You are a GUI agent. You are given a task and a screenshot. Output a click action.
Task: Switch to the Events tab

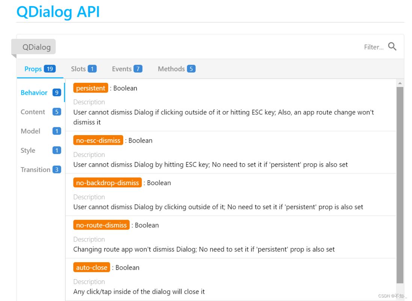click(127, 69)
